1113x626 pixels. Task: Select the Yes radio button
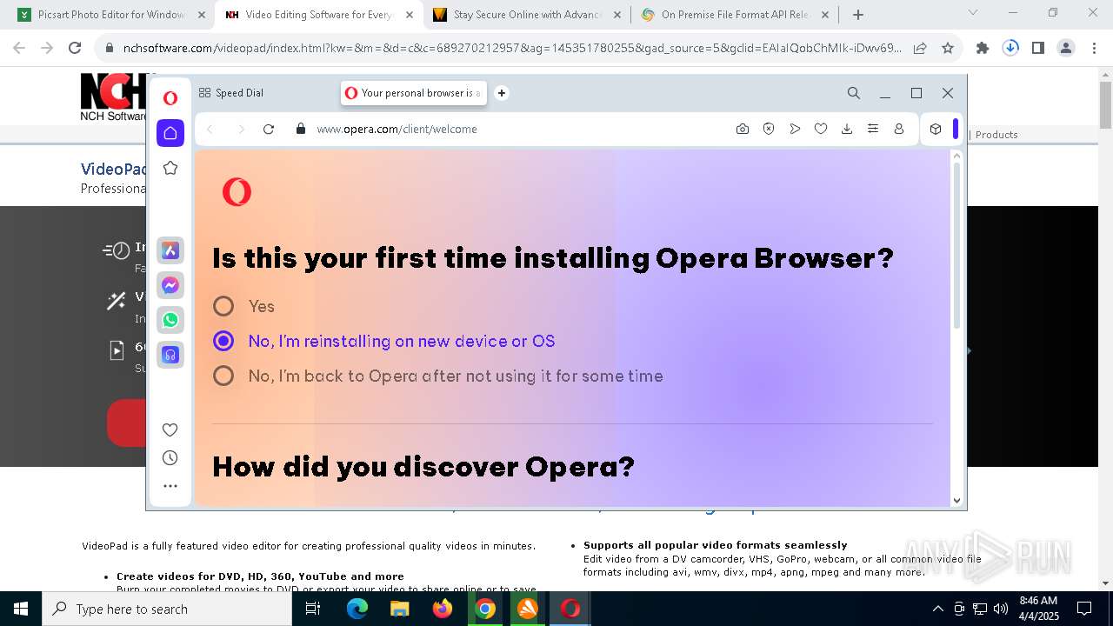click(x=223, y=306)
